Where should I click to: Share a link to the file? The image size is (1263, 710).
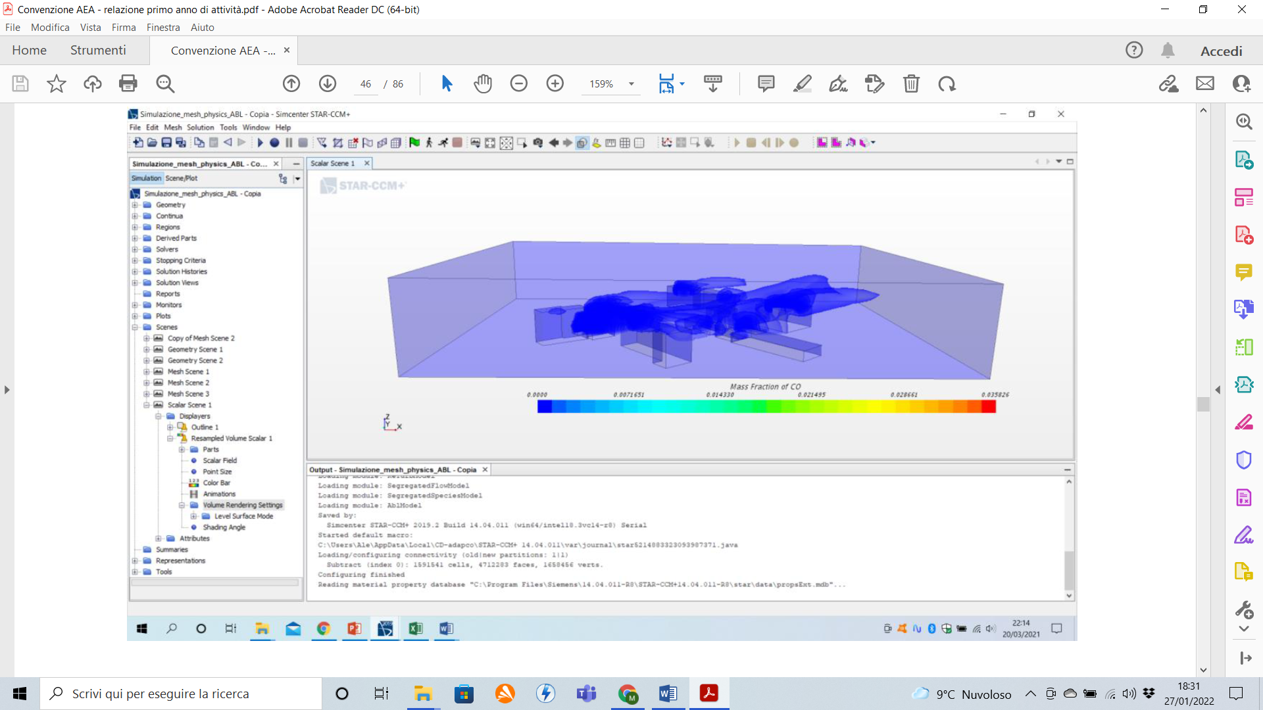coord(1169,83)
